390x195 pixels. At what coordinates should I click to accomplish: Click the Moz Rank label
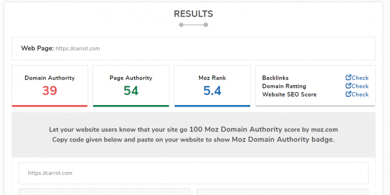pos(212,78)
